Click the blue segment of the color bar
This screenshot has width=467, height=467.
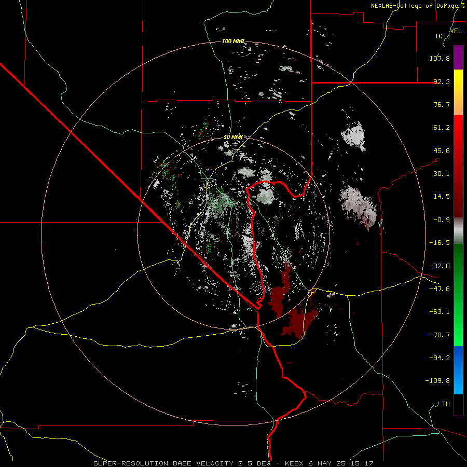click(458, 370)
